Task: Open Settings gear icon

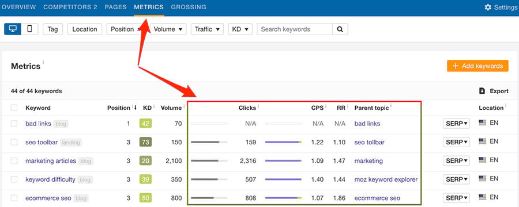Action: tap(488, 7)
